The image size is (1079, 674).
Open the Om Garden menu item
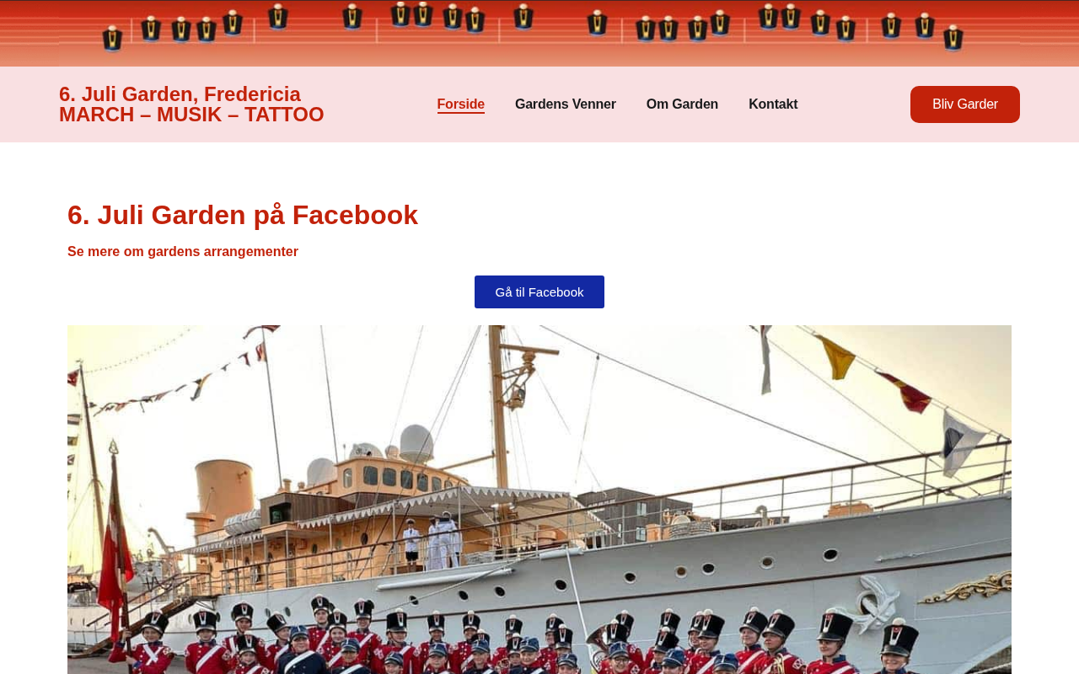click(x=682, y=104)
